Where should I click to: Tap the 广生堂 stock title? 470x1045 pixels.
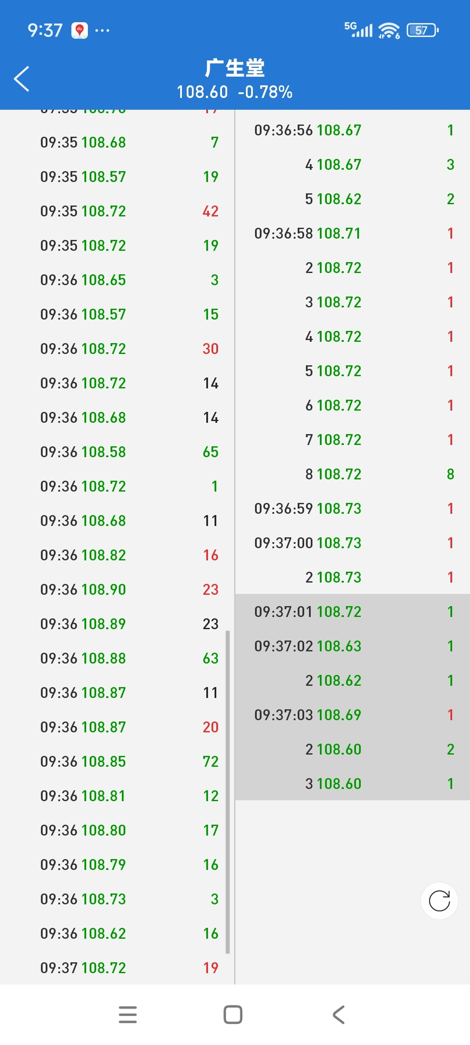pos(235,68)
